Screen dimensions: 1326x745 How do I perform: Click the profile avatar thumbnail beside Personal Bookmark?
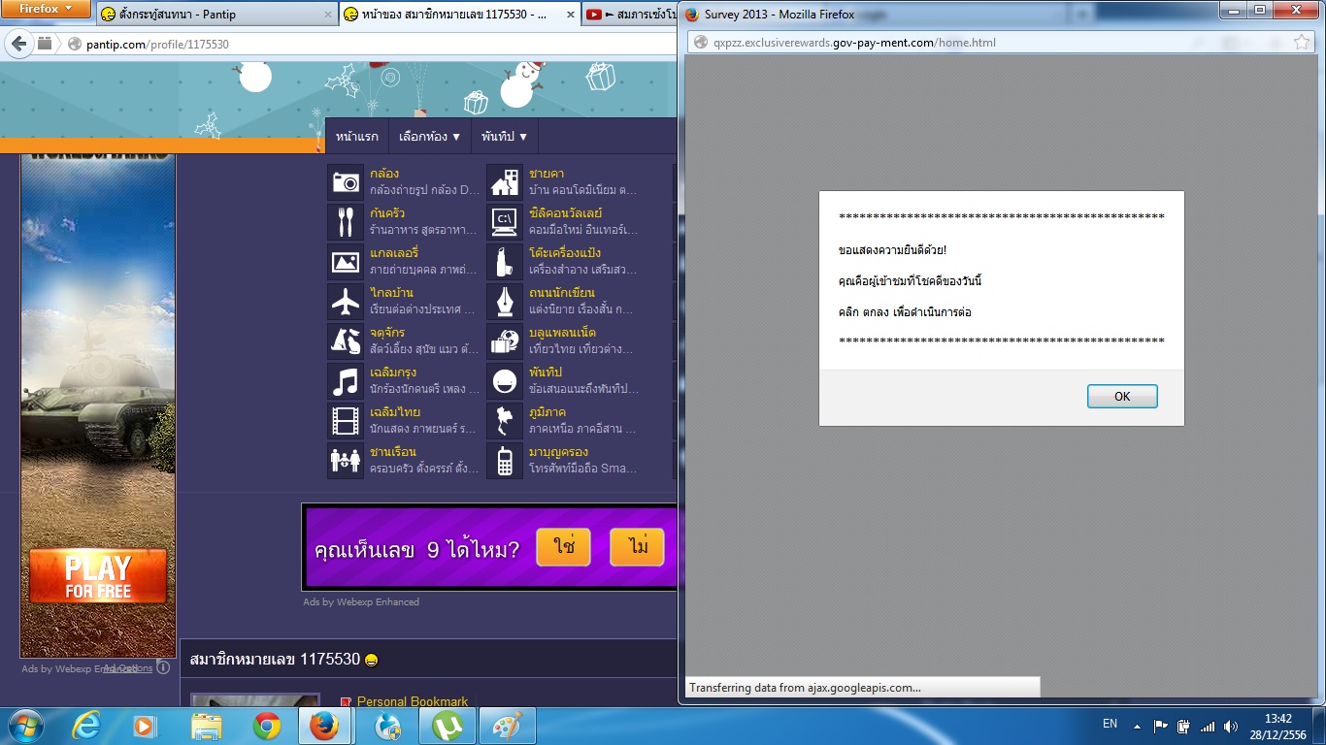[255, 700]
